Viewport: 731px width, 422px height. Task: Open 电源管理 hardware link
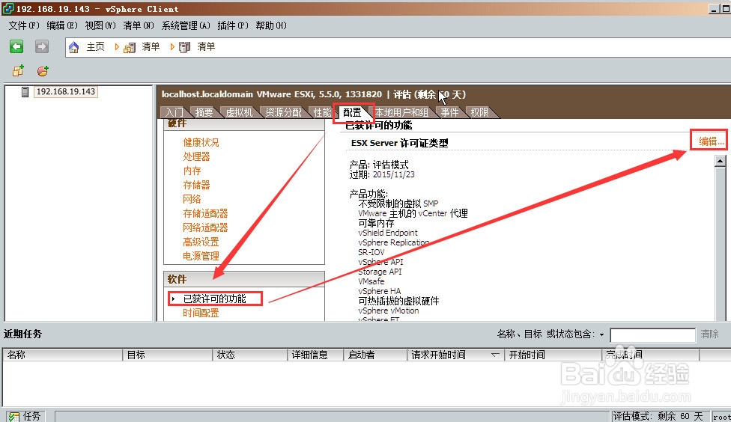pos(201,256)
